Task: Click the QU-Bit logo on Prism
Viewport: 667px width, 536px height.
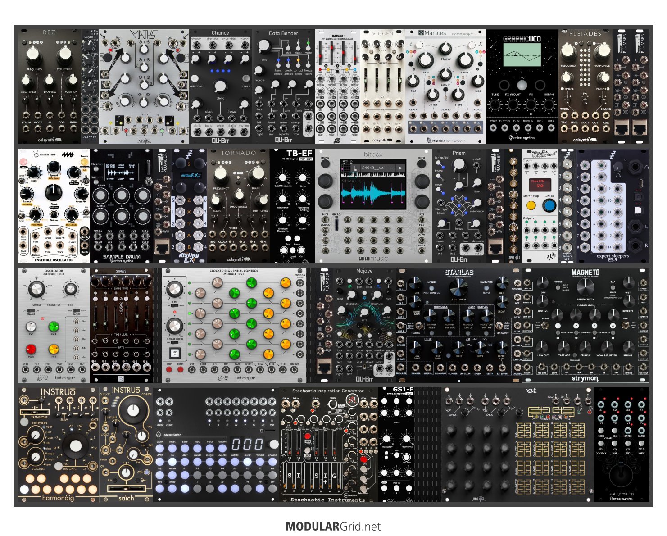Action: click(x=459, y=259)
